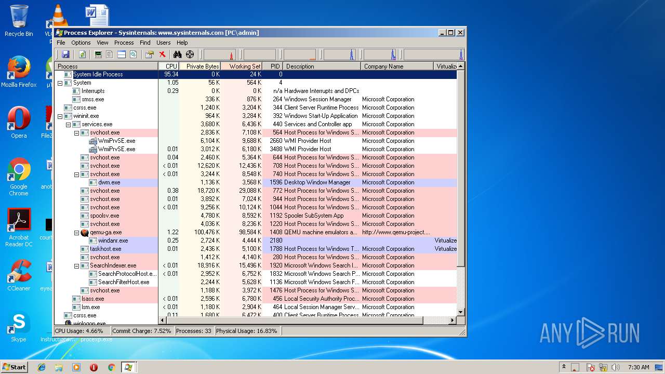Open Skype desktop icon

click(19, 327)
